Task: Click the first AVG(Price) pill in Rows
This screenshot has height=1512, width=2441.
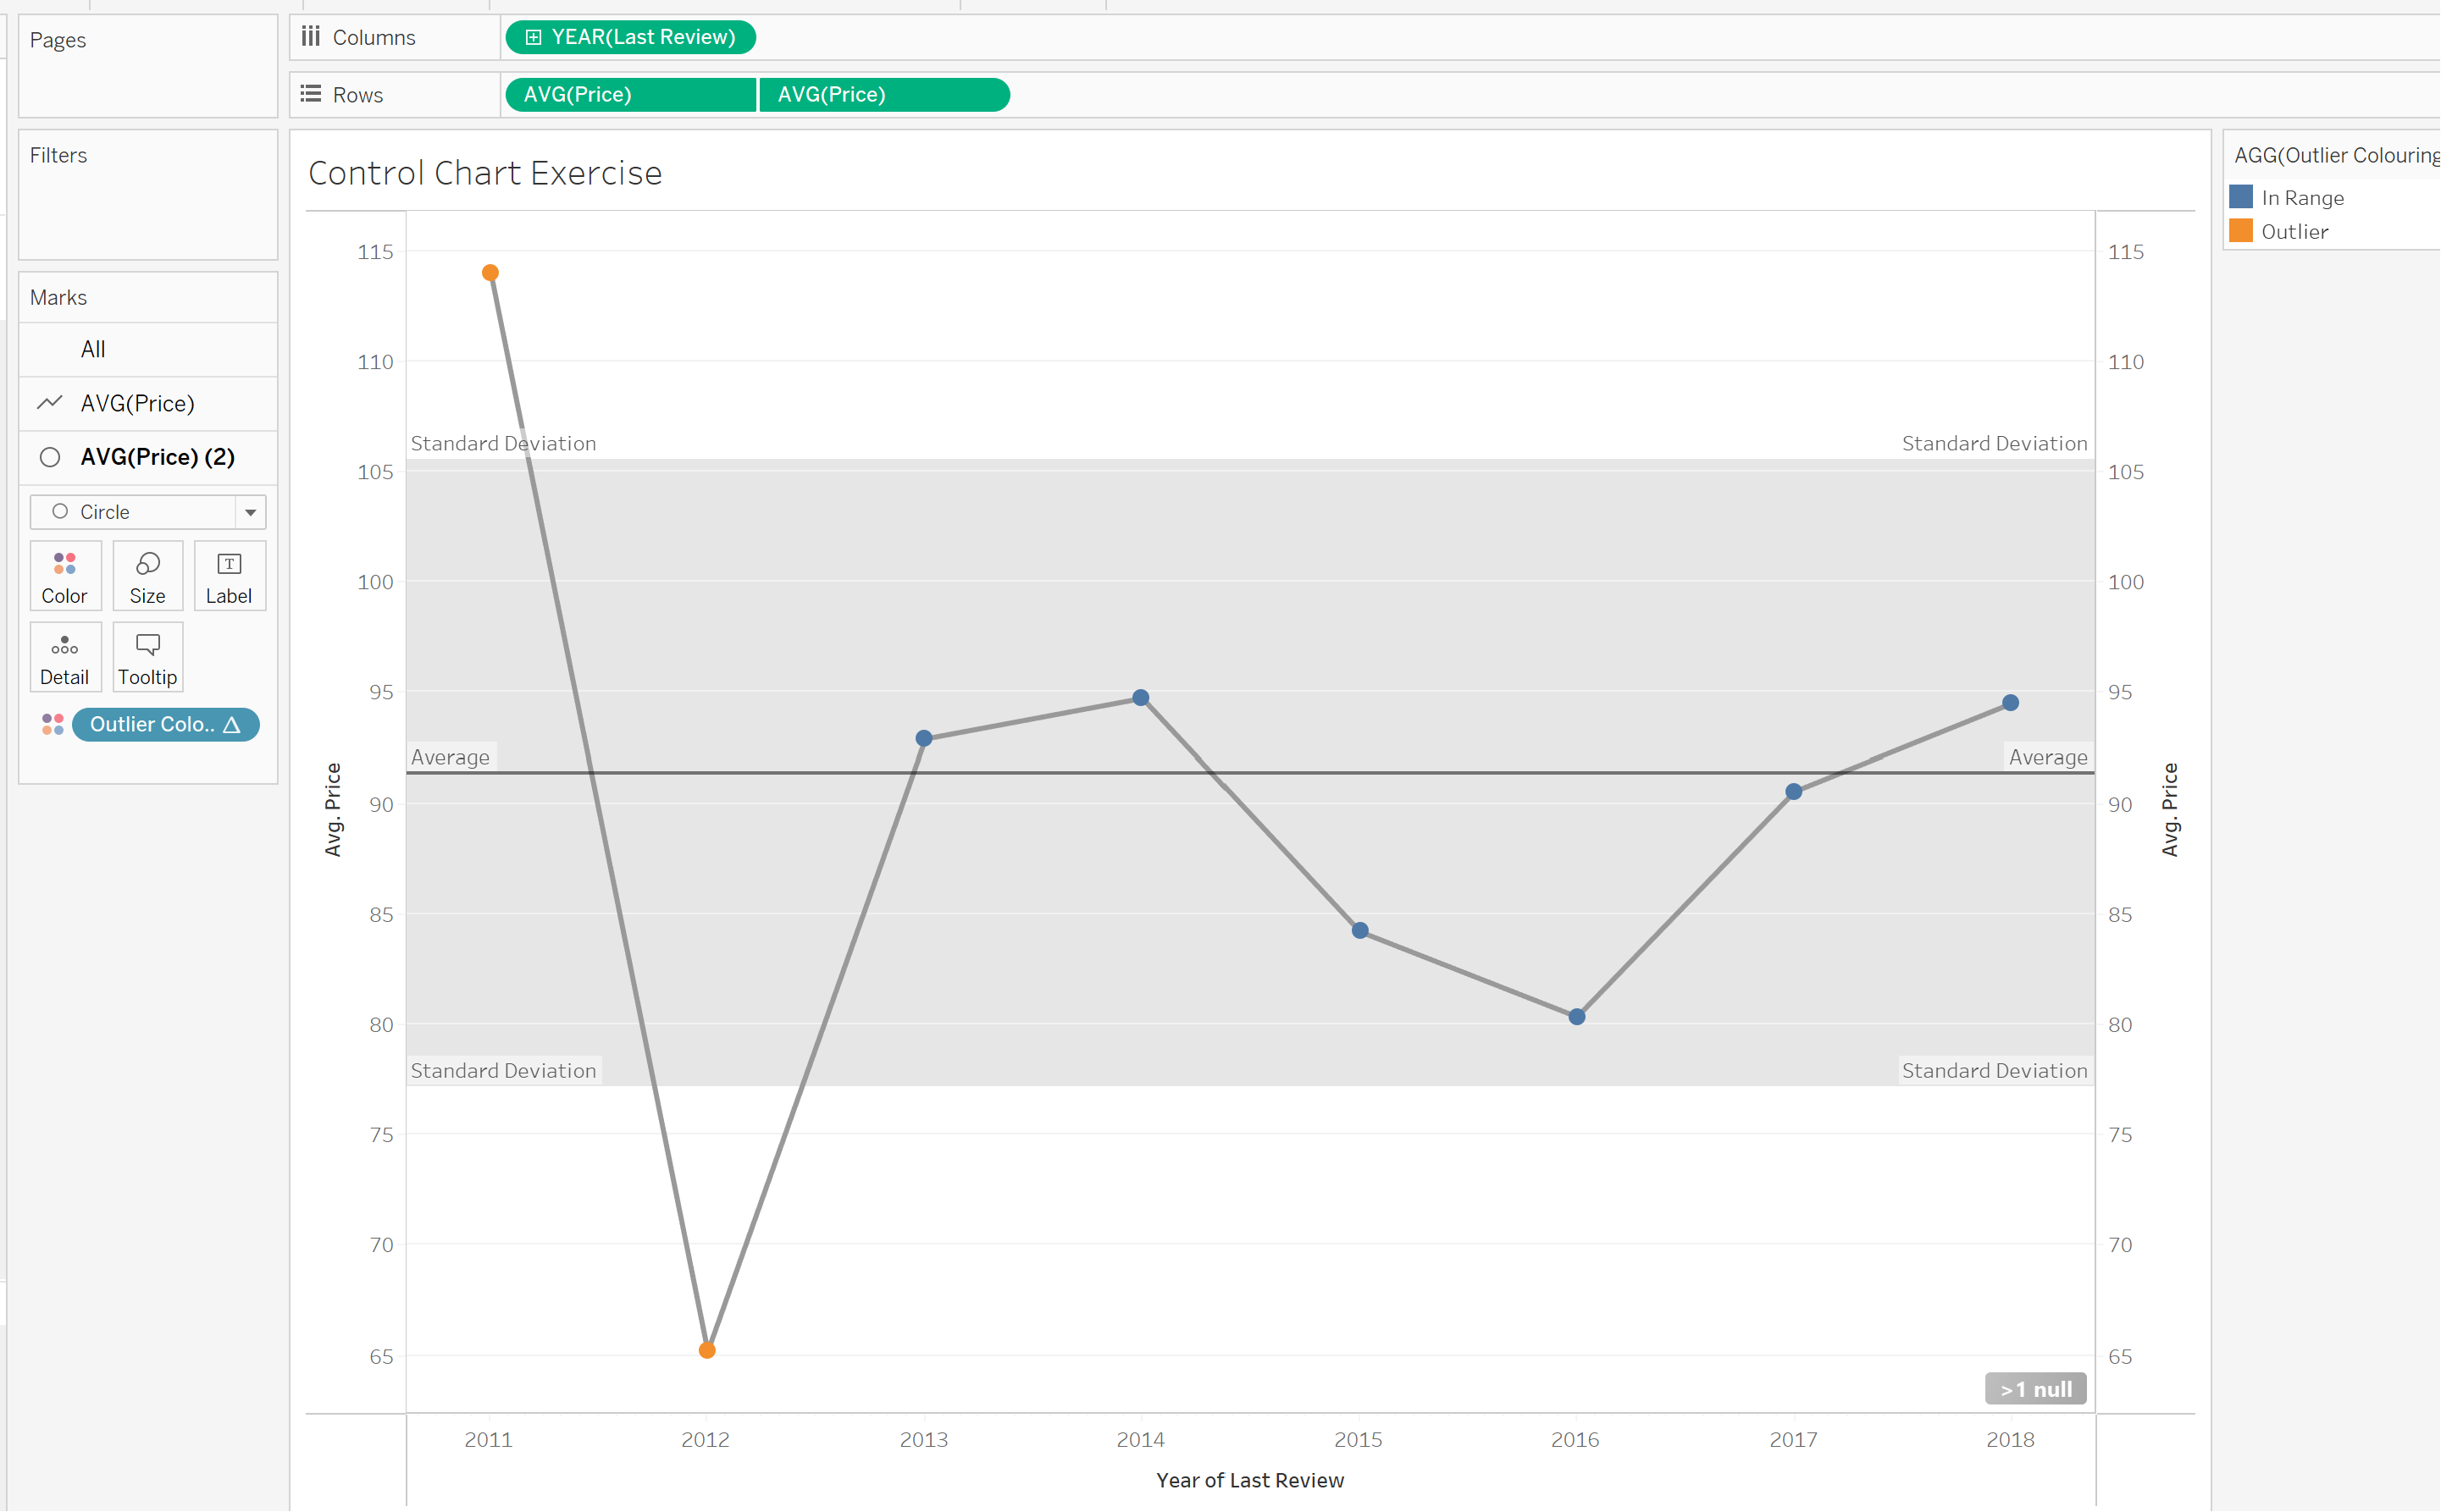Action: 630,94
